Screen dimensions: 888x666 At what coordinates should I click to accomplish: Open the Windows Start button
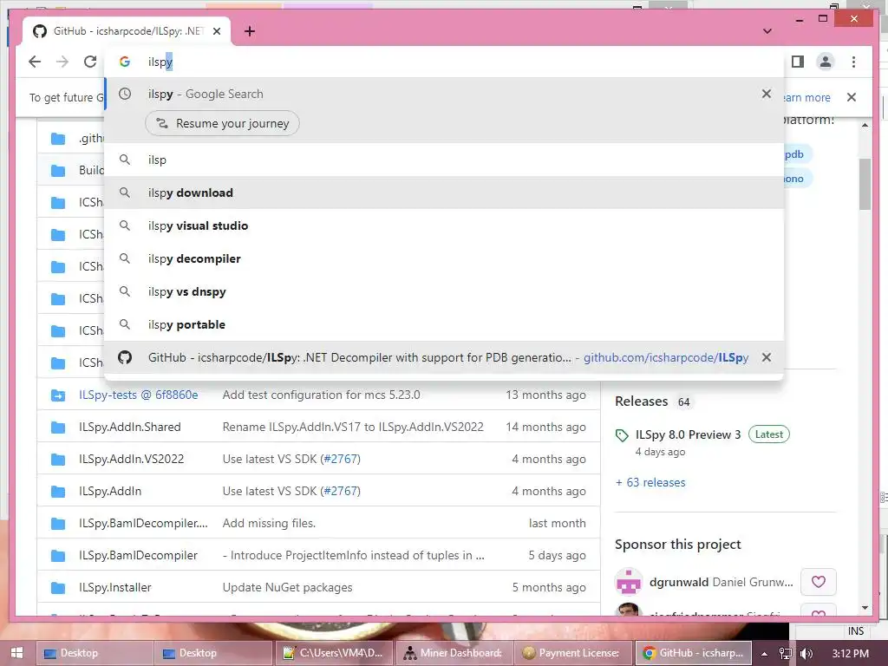click(16, 653)
